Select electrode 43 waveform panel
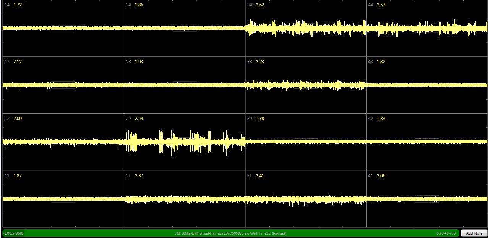Viewport: 488px width, 238px height. [x=427, y=85]
